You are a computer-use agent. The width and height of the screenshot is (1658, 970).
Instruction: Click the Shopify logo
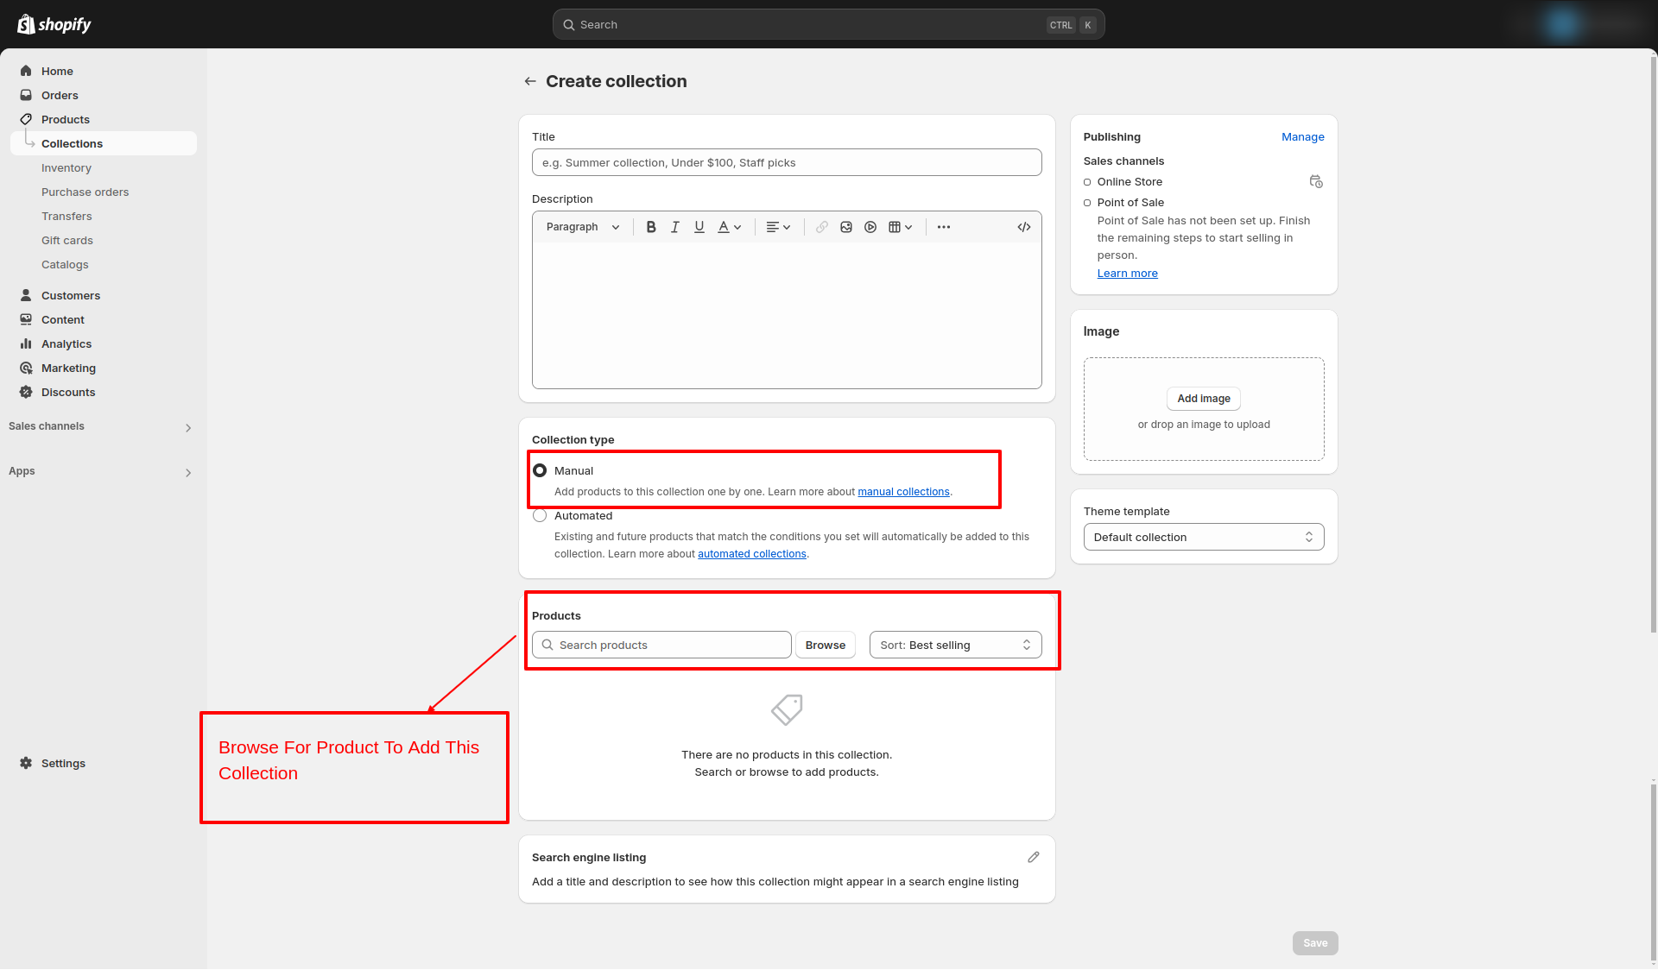pos(54,24)
